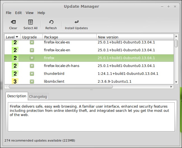The height and width of the screenshot is (148, 182).
Task: Sort by the Level column header
Action: click(x=13, y=37)
